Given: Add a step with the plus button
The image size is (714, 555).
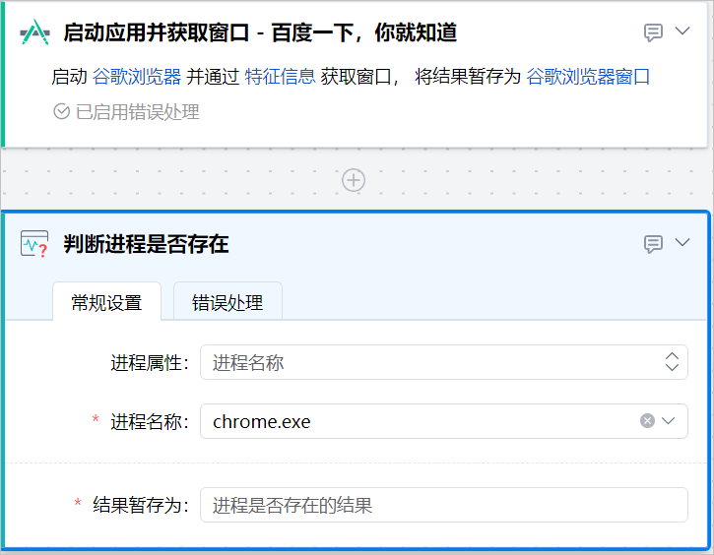Looking at the screenshot, I should click(x=354, y=180).
